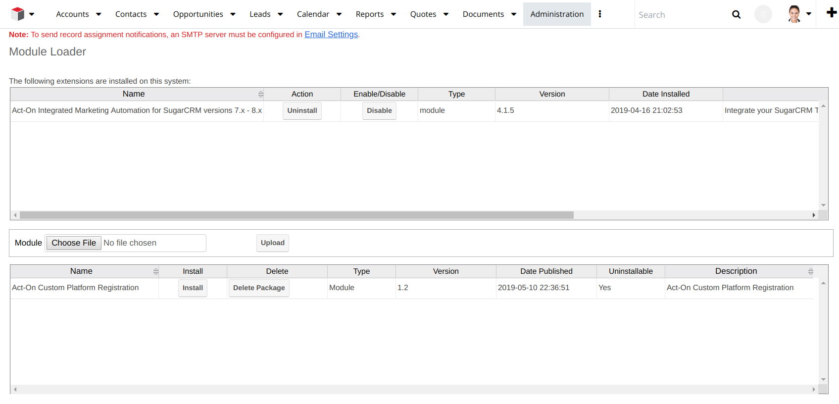Expand the Calendar dropdown arrow
The width and height of the screenshot is (839, 404).
[x=339, y=14]
